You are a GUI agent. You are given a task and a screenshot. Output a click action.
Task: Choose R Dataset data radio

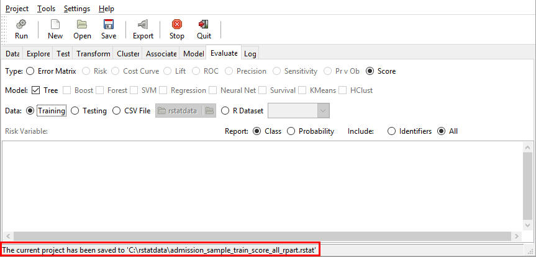tap(225, 111)
